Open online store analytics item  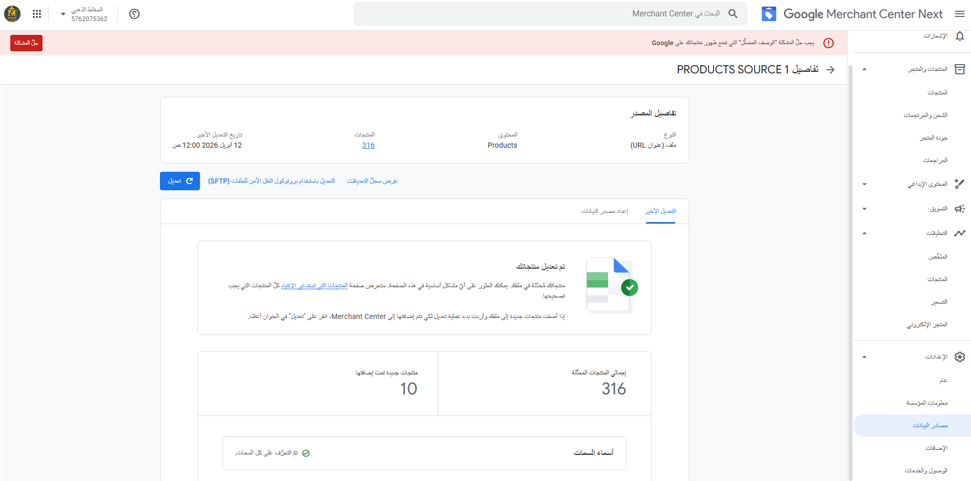click(x=927, y=325)
